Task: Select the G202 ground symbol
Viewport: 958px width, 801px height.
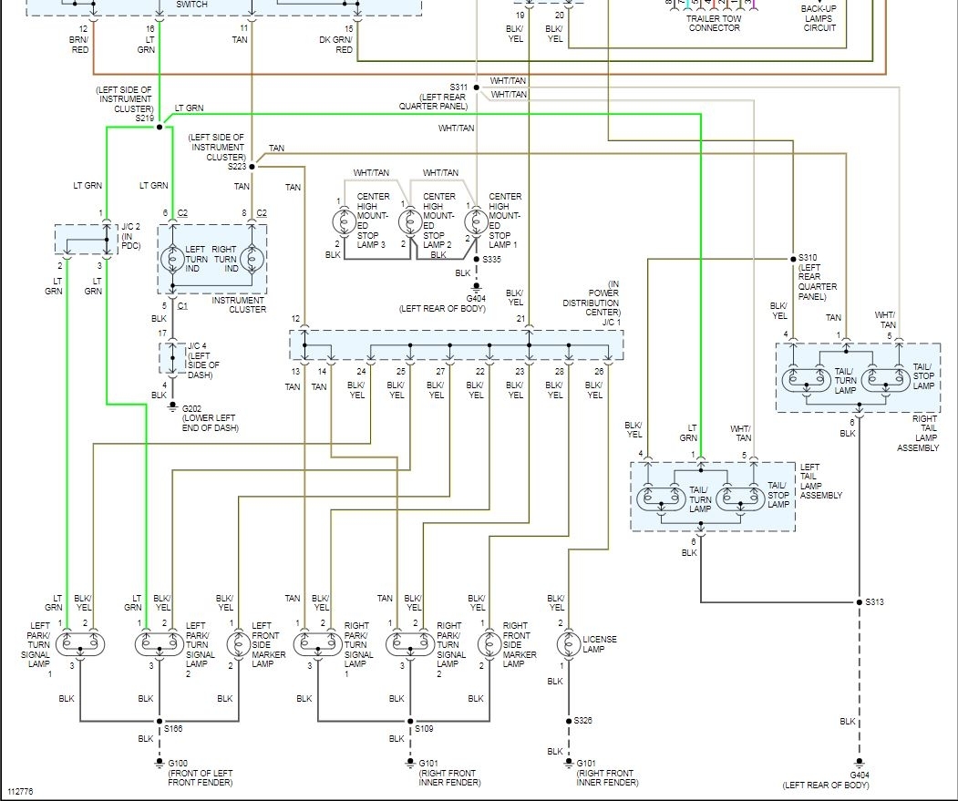Action: pos(173,406)
